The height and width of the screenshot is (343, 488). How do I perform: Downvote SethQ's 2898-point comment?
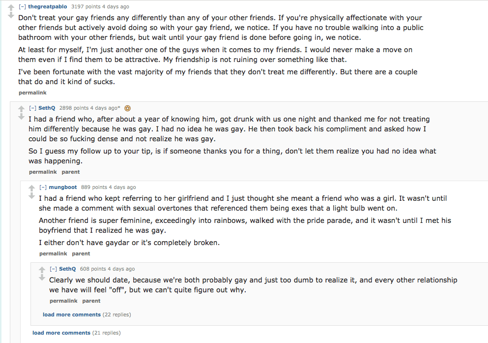pos(21,117)
